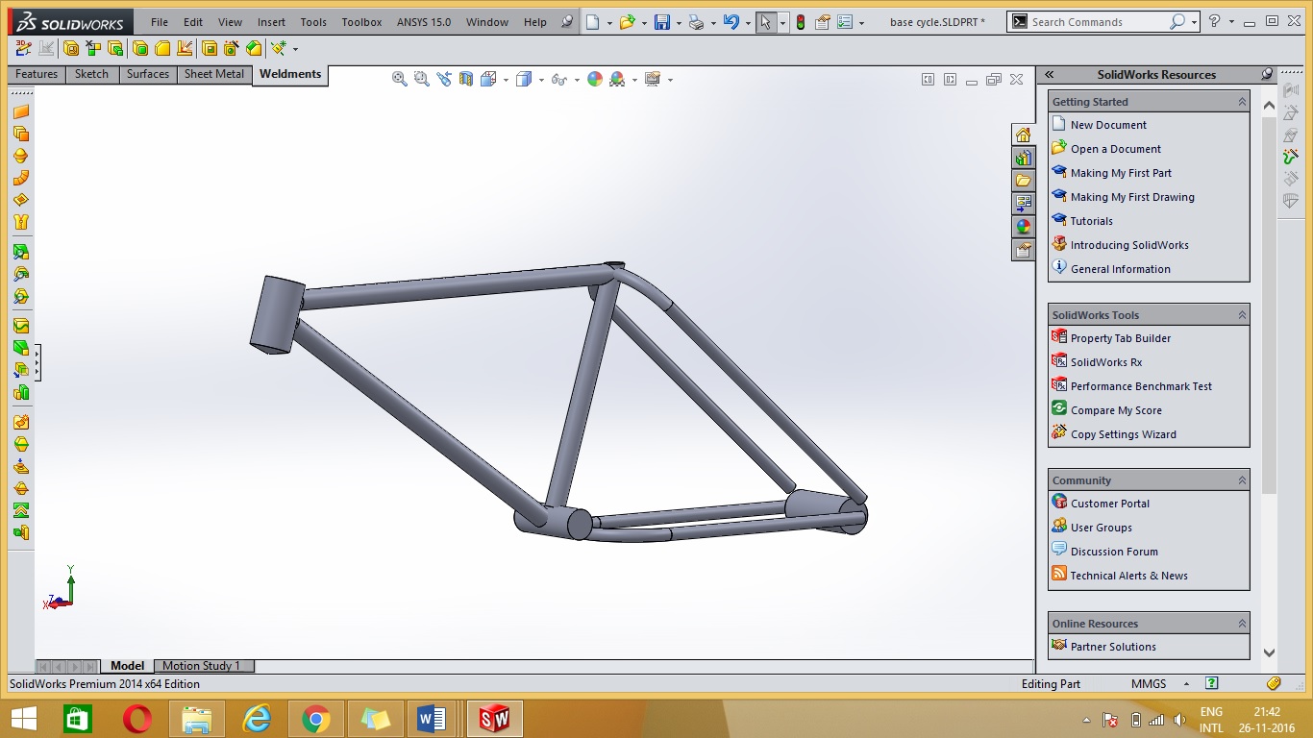Image resolution: width=1313 pixels, height=738 pixels.
Task: Open the Section View tool
Action: 466,80
